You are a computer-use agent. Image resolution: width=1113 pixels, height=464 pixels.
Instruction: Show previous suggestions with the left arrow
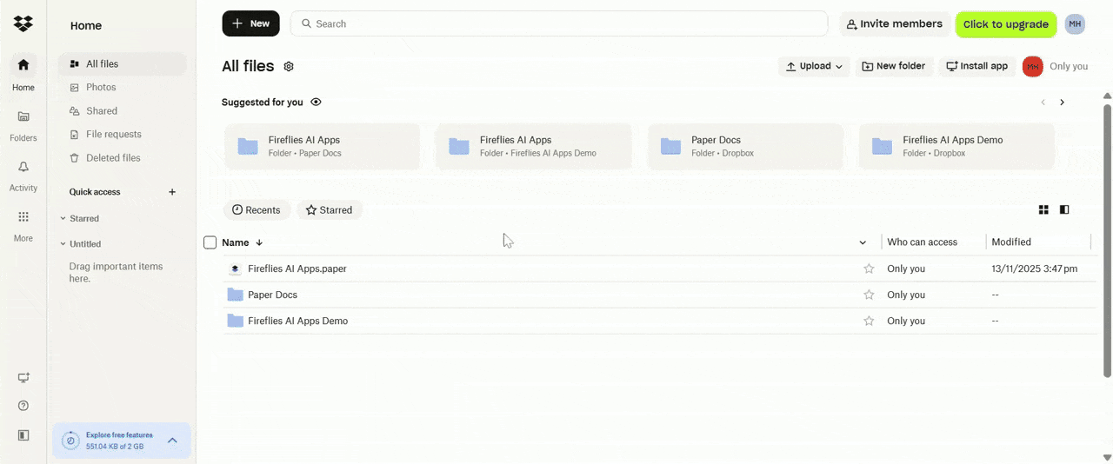click(1043, 103)
